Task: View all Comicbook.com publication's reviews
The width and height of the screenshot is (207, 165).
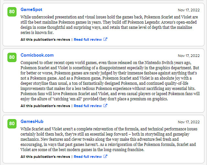Action: [45, 106]
